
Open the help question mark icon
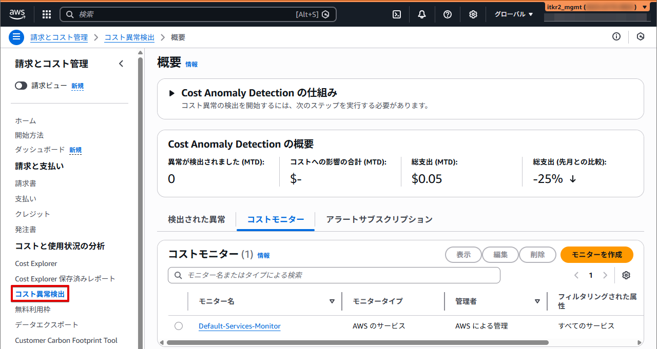448,14
